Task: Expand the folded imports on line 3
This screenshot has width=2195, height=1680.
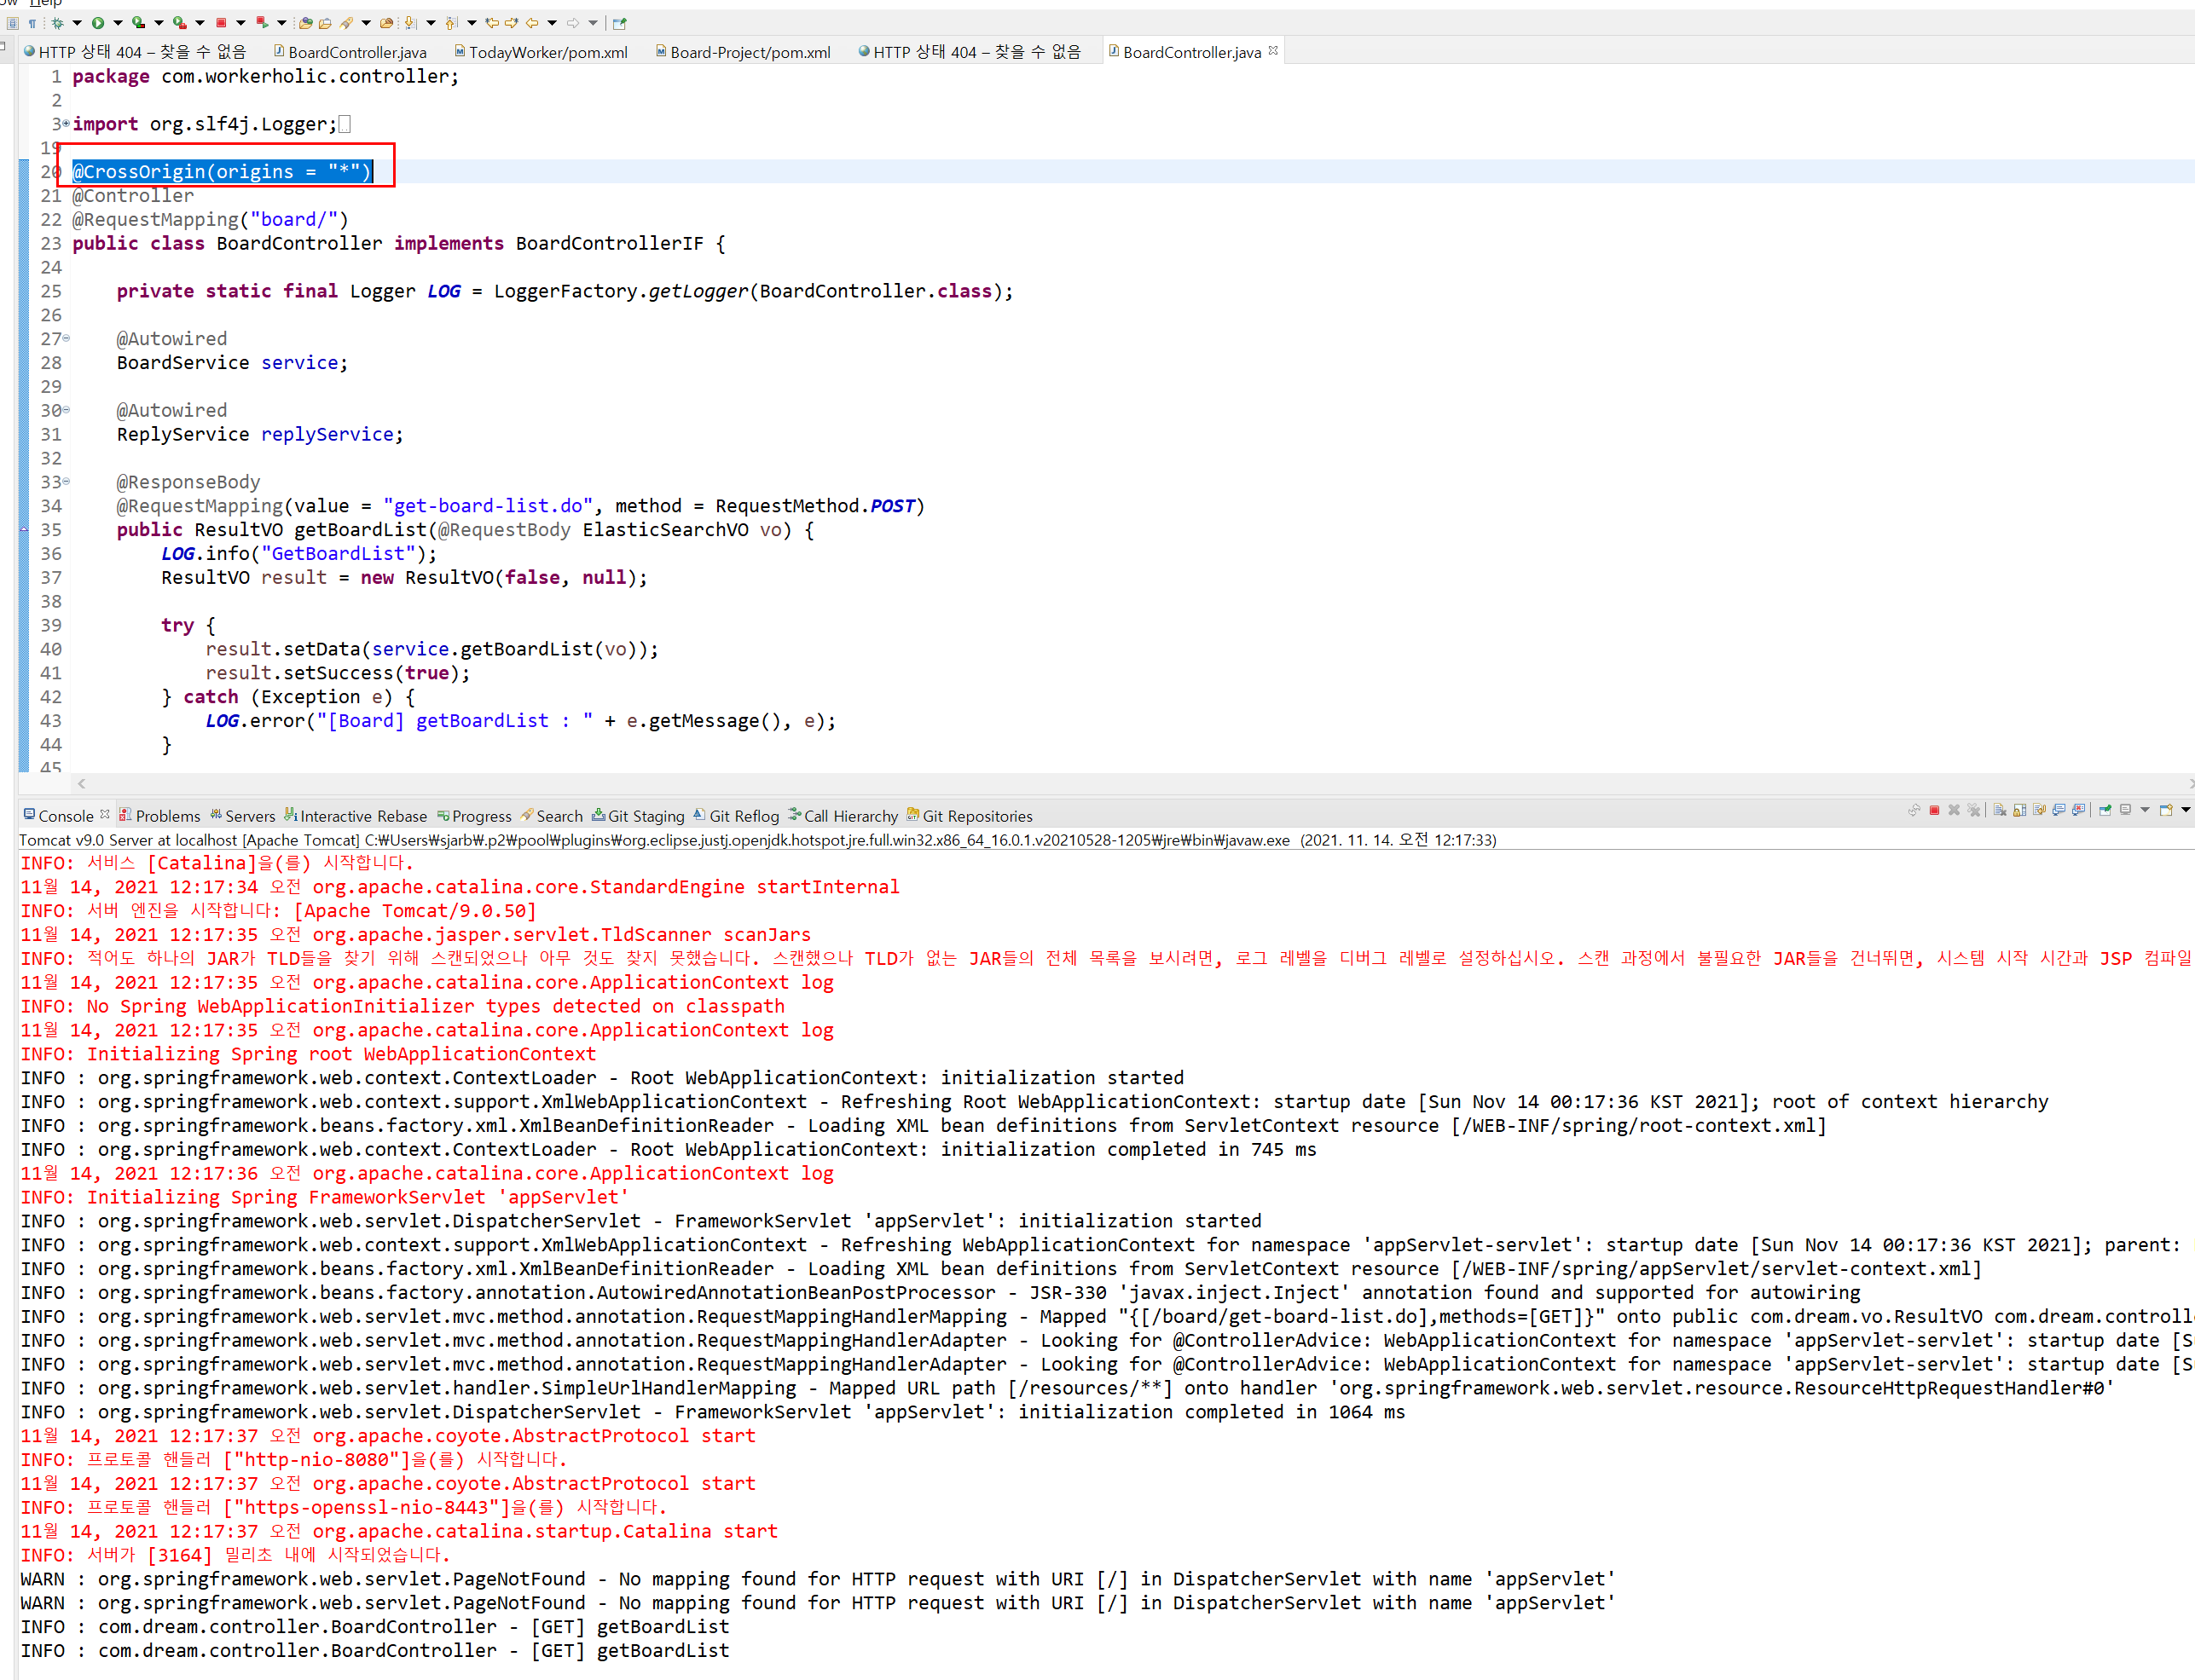Action: pyautogui.click(x=66, y=123)
